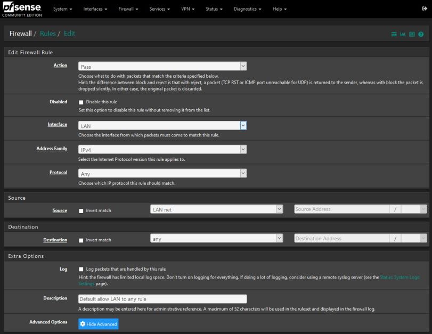Open the Services menu
Screen dimensions: 432x334
point(159,9)
